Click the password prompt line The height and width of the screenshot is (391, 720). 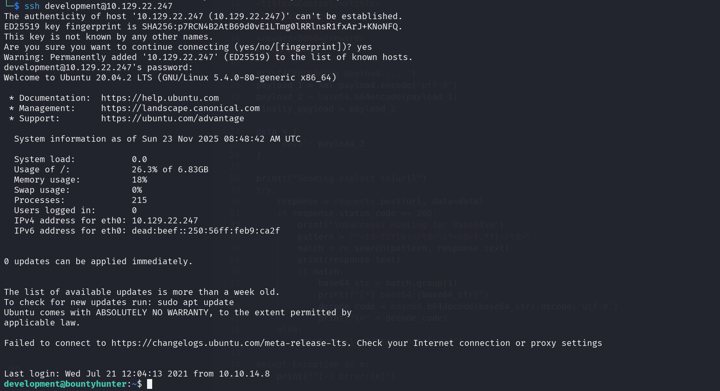98,68
